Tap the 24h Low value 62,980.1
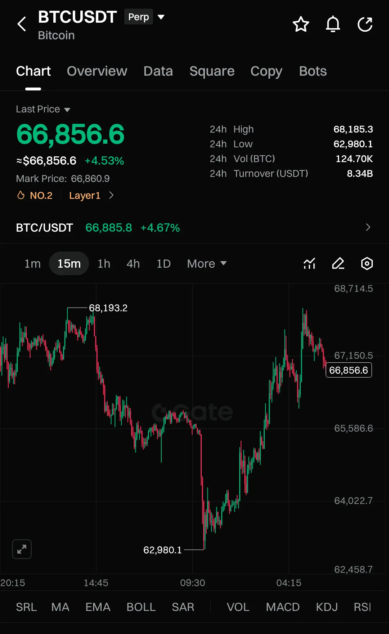The width and height of the screenshot is (389, 634). pyautogui.click(x=353, y=144)
